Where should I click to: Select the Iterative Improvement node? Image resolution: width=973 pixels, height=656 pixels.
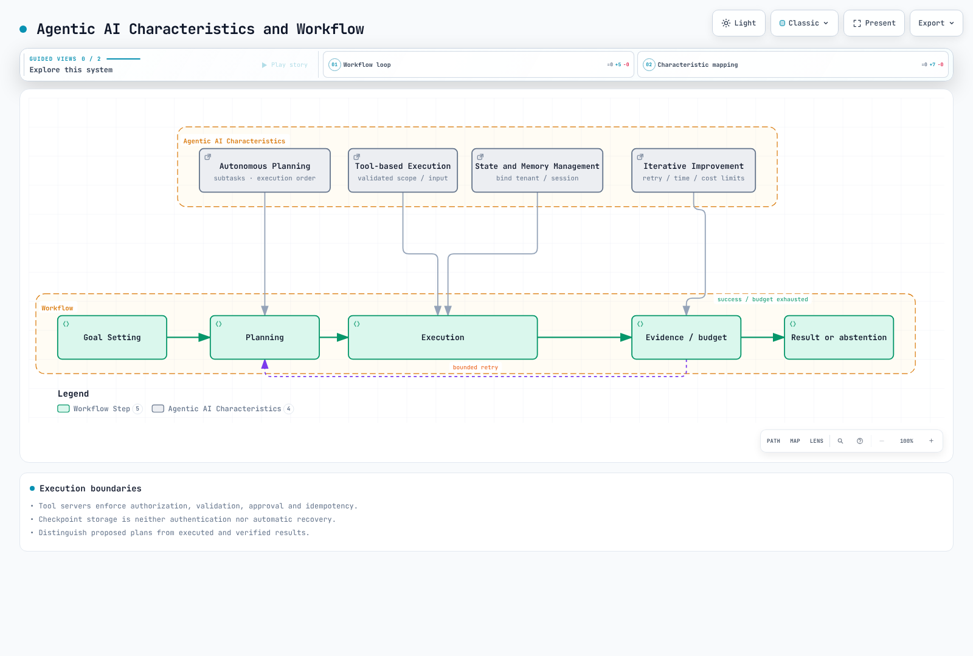693,171
